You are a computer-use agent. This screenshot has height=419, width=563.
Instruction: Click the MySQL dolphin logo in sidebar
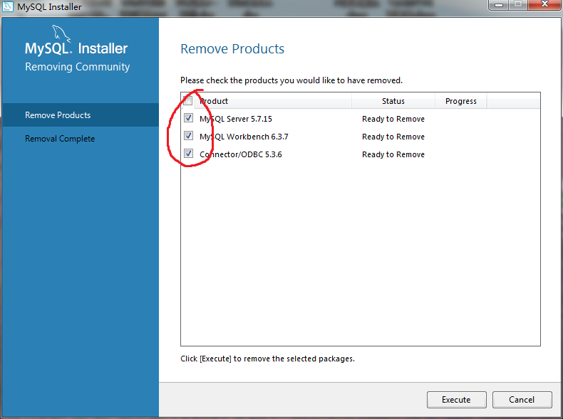pos(61,33)
